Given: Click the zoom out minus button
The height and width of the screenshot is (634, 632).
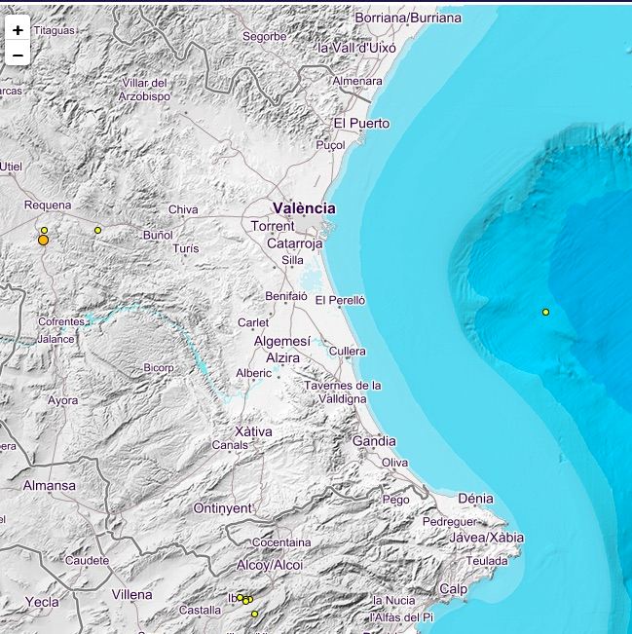Looking at the screenshot, I should (x=18, y=55).
